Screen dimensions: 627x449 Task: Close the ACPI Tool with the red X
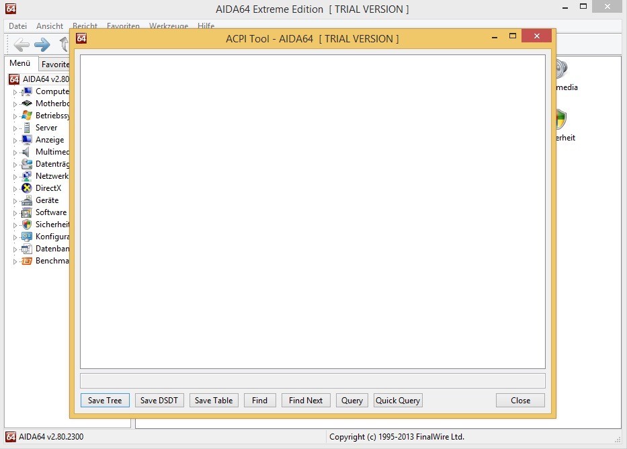(537, 36)
